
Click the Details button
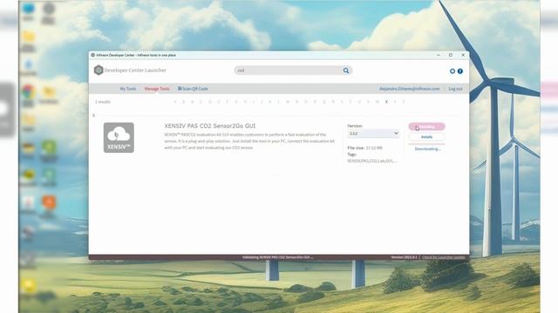(x=426, y=137)
